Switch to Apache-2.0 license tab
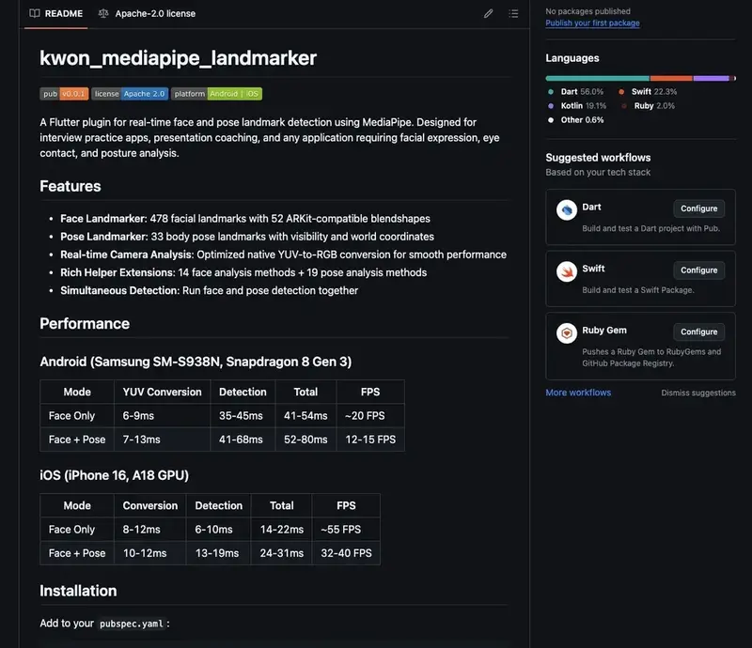Viewport: 752px width, 648px height. [147, 13]
